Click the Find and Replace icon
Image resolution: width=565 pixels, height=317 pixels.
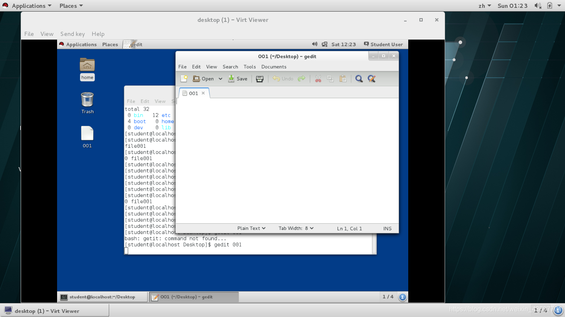pos(371,78)
